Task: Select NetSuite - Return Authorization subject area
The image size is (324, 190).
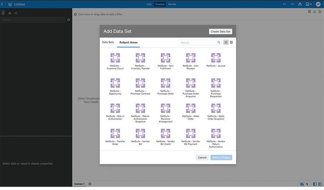Action: pos(115,112)
